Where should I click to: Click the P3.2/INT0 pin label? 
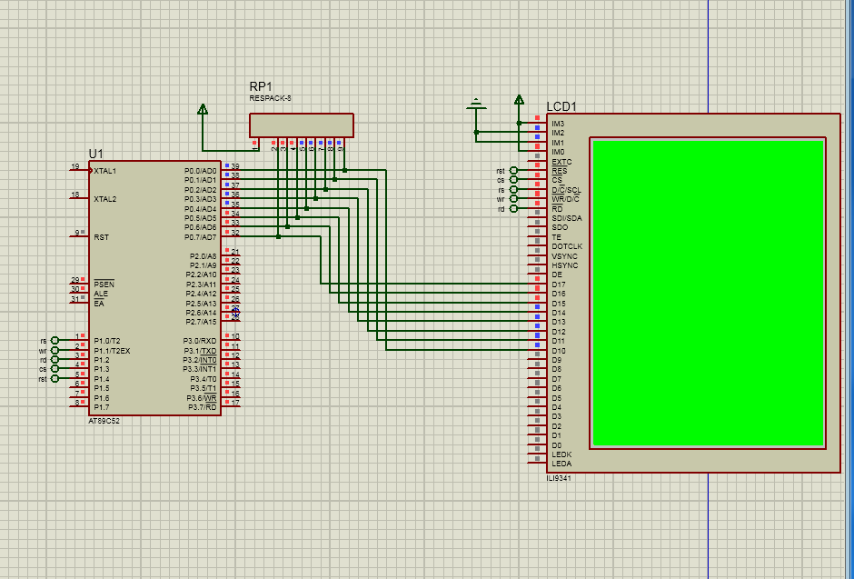200,360
